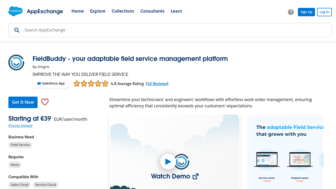Click the search magnifier icon
336x189 pixels.
pos(17,30)
